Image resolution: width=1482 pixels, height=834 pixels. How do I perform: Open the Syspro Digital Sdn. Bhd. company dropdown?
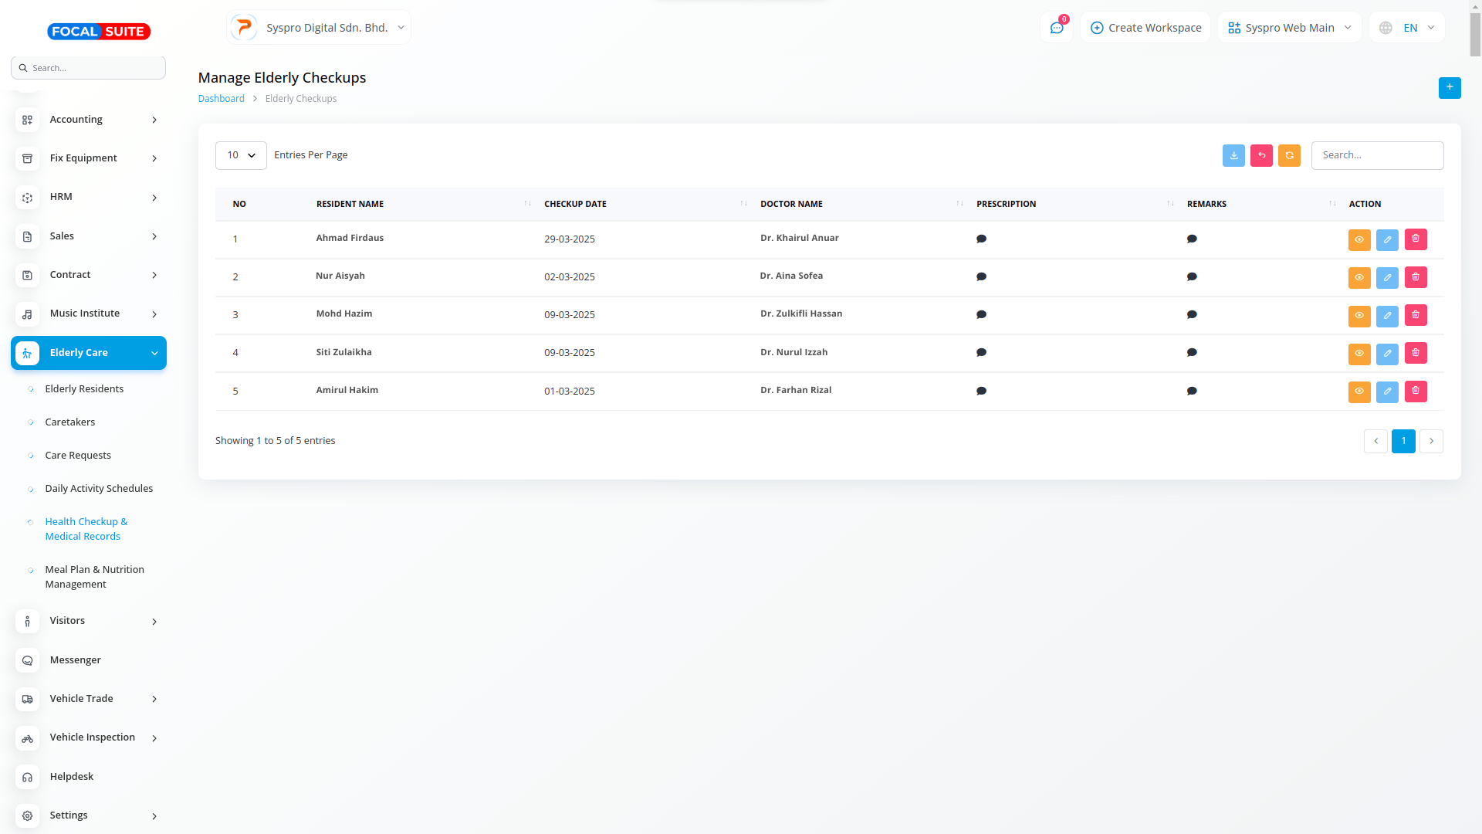(x=319, y=28)
